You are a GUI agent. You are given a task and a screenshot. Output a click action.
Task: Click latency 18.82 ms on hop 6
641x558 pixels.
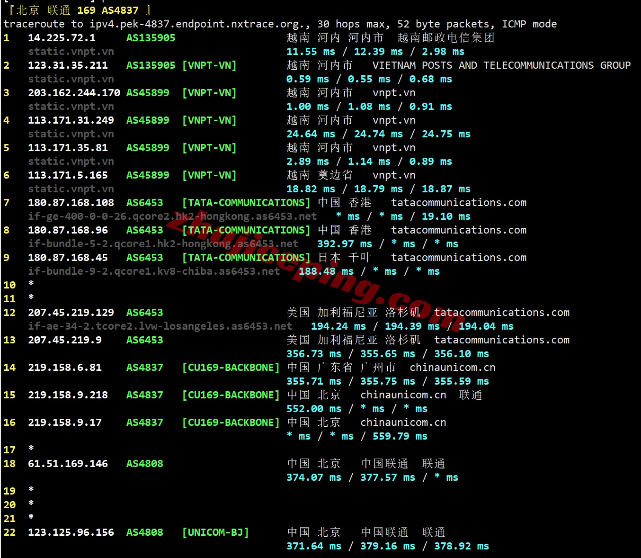coord(311,189)
